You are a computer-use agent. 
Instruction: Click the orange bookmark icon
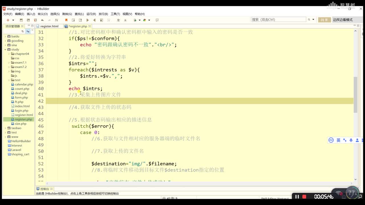click(66, 20)
